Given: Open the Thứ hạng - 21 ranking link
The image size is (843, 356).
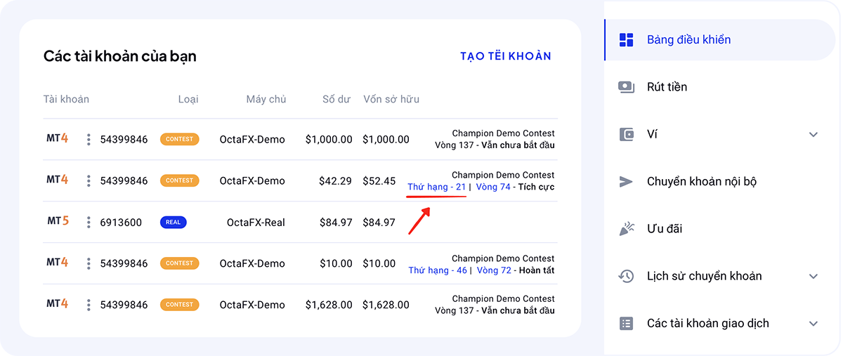Looking at the screenshot, I should (x=437, y=187).
